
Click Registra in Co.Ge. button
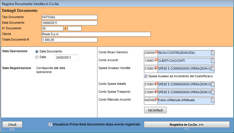click(187, 125)
